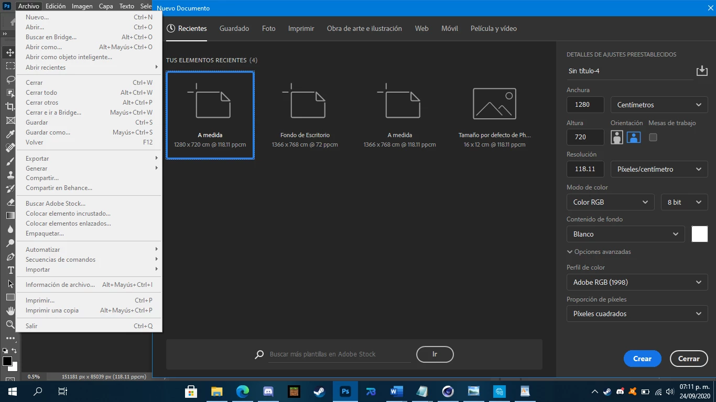Click the Ir search button
Image resolution: width=716 pixels, height=402 pixels.
pos(435,354)
